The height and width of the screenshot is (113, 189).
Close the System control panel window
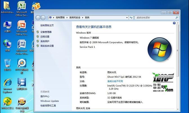click(176, 12)
